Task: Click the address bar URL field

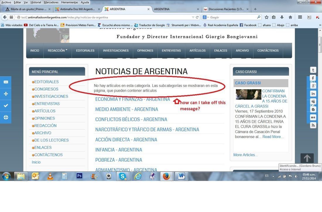Action: click(x=106, y=17)
